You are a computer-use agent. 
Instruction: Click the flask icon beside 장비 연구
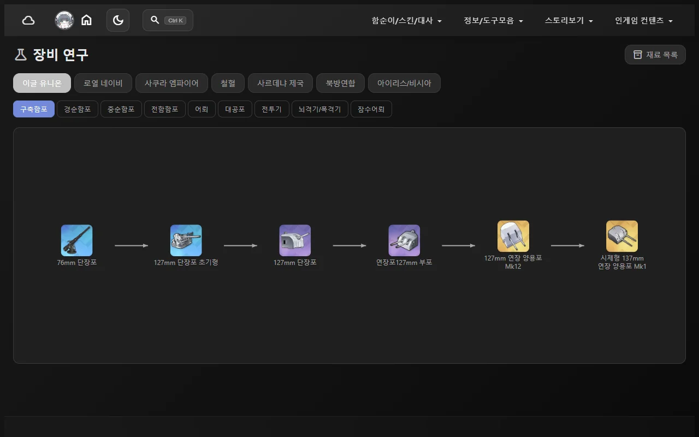point(21,55)
